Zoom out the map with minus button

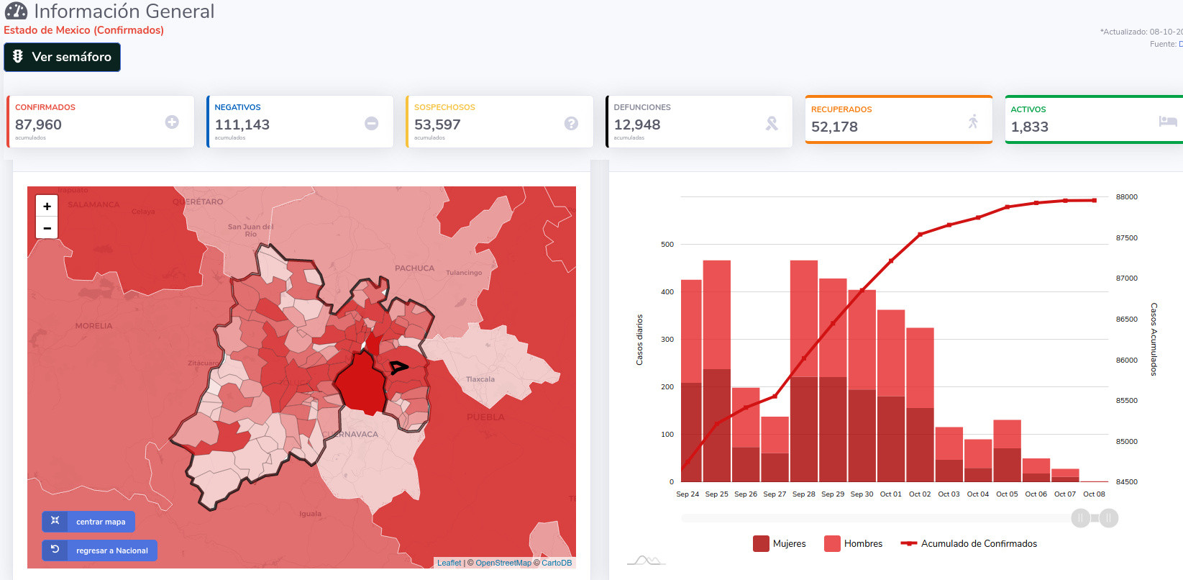(47, 228)
